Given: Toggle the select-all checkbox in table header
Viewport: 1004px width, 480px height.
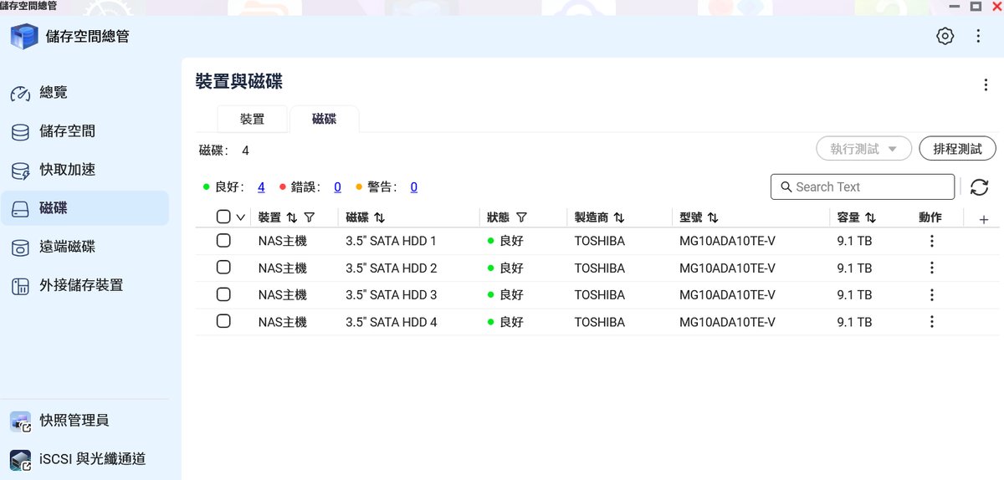Looking at the screenshot, I should point(223,217).
